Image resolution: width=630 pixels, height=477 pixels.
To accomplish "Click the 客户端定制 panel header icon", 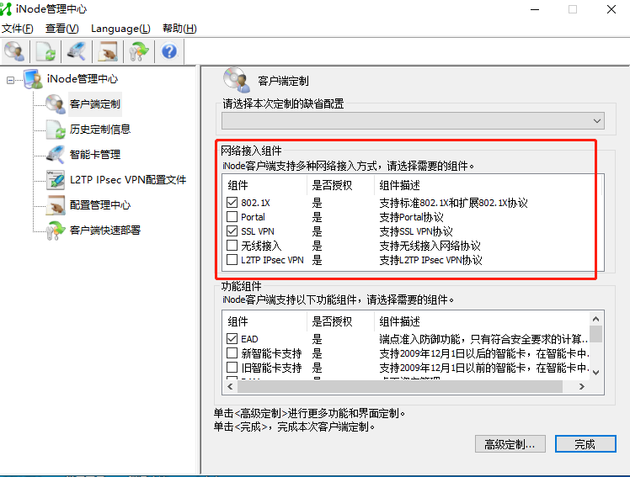I will click(236, 79).
